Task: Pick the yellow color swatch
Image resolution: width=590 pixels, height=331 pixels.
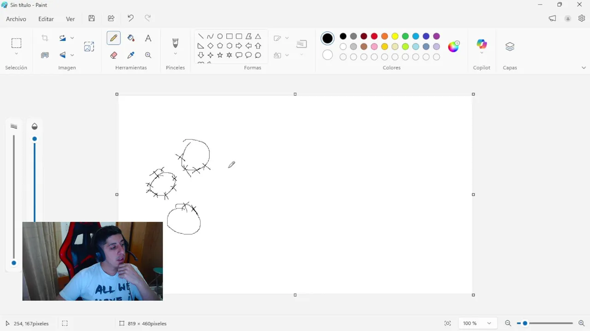Action: point(395,36)
